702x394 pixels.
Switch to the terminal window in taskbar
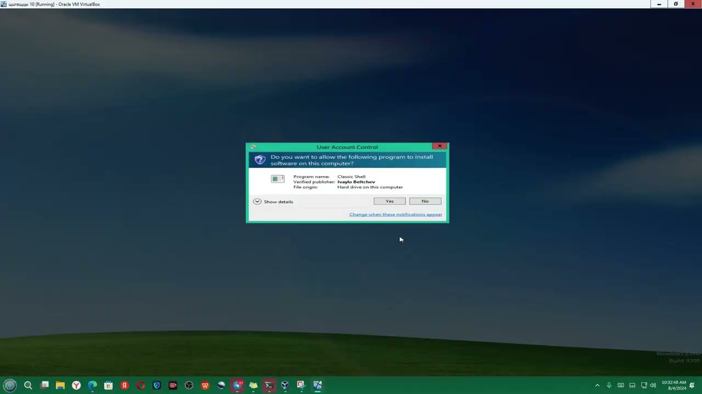(269, 385)
